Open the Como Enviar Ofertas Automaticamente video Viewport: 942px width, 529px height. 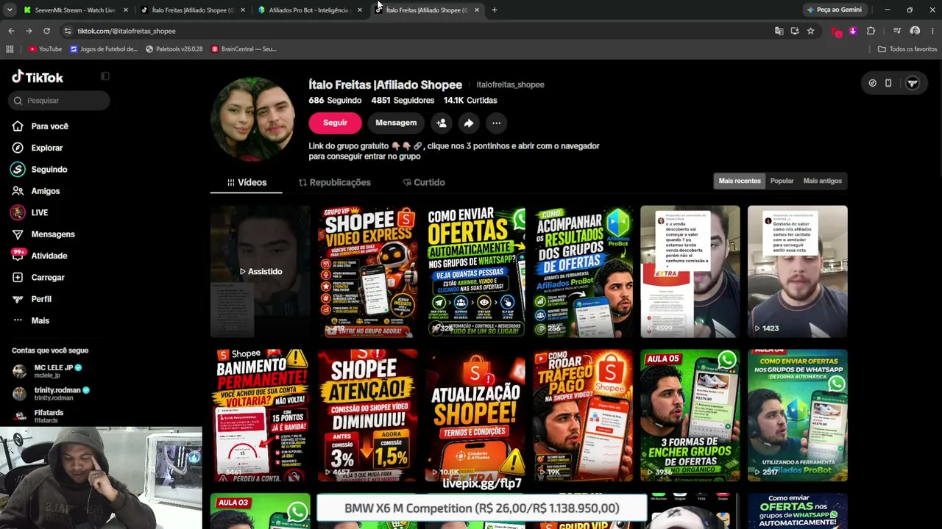475,271
